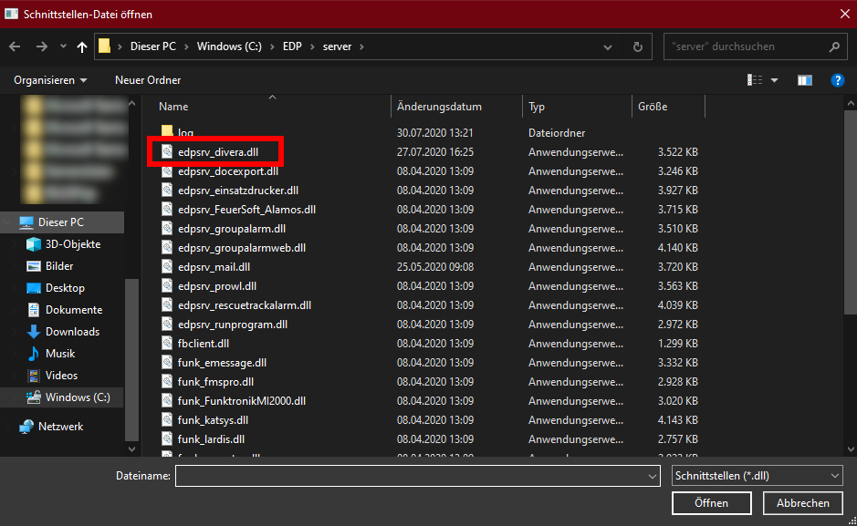Expand the address bar history dropdown
The image size is (857, 526).
(608, 46)
